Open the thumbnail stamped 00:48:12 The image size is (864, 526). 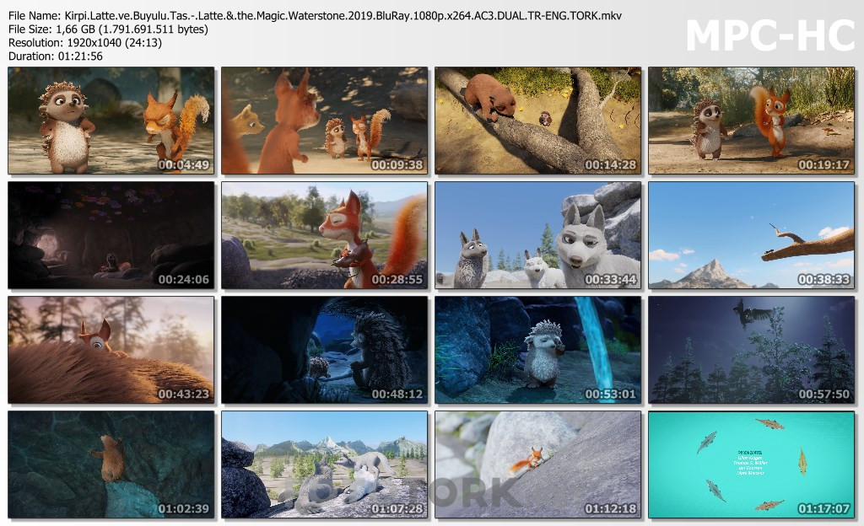(324, 350)
